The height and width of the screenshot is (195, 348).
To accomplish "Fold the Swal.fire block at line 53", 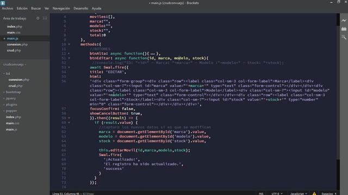I will tap(69, 67).
